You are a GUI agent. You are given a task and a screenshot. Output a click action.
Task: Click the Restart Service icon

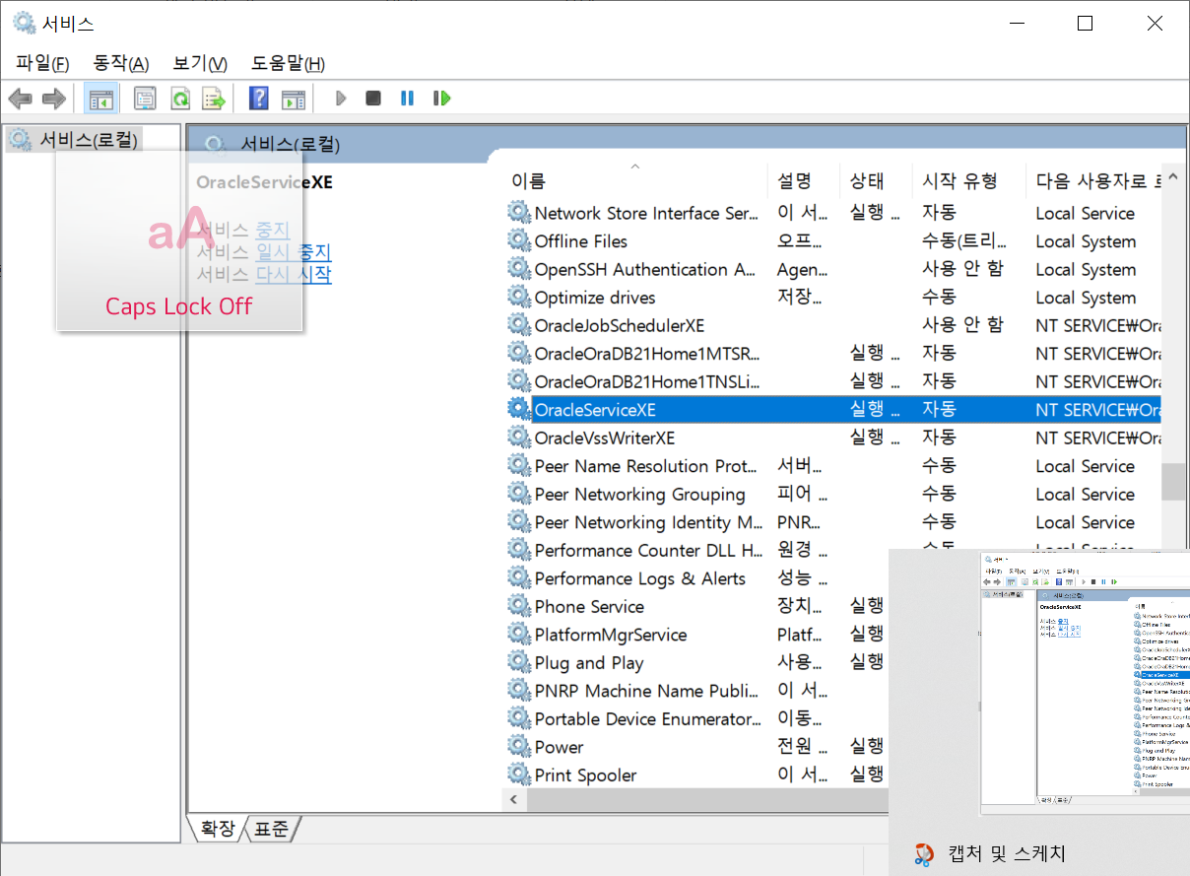442,99
